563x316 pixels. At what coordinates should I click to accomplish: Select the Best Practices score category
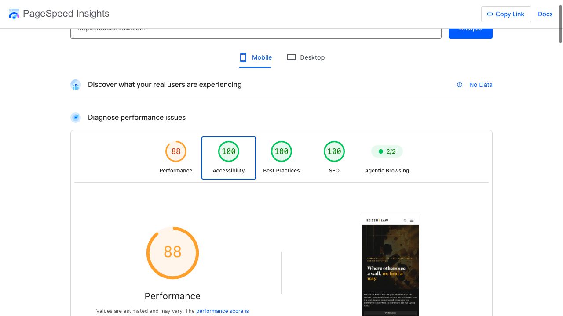point(281,158)
